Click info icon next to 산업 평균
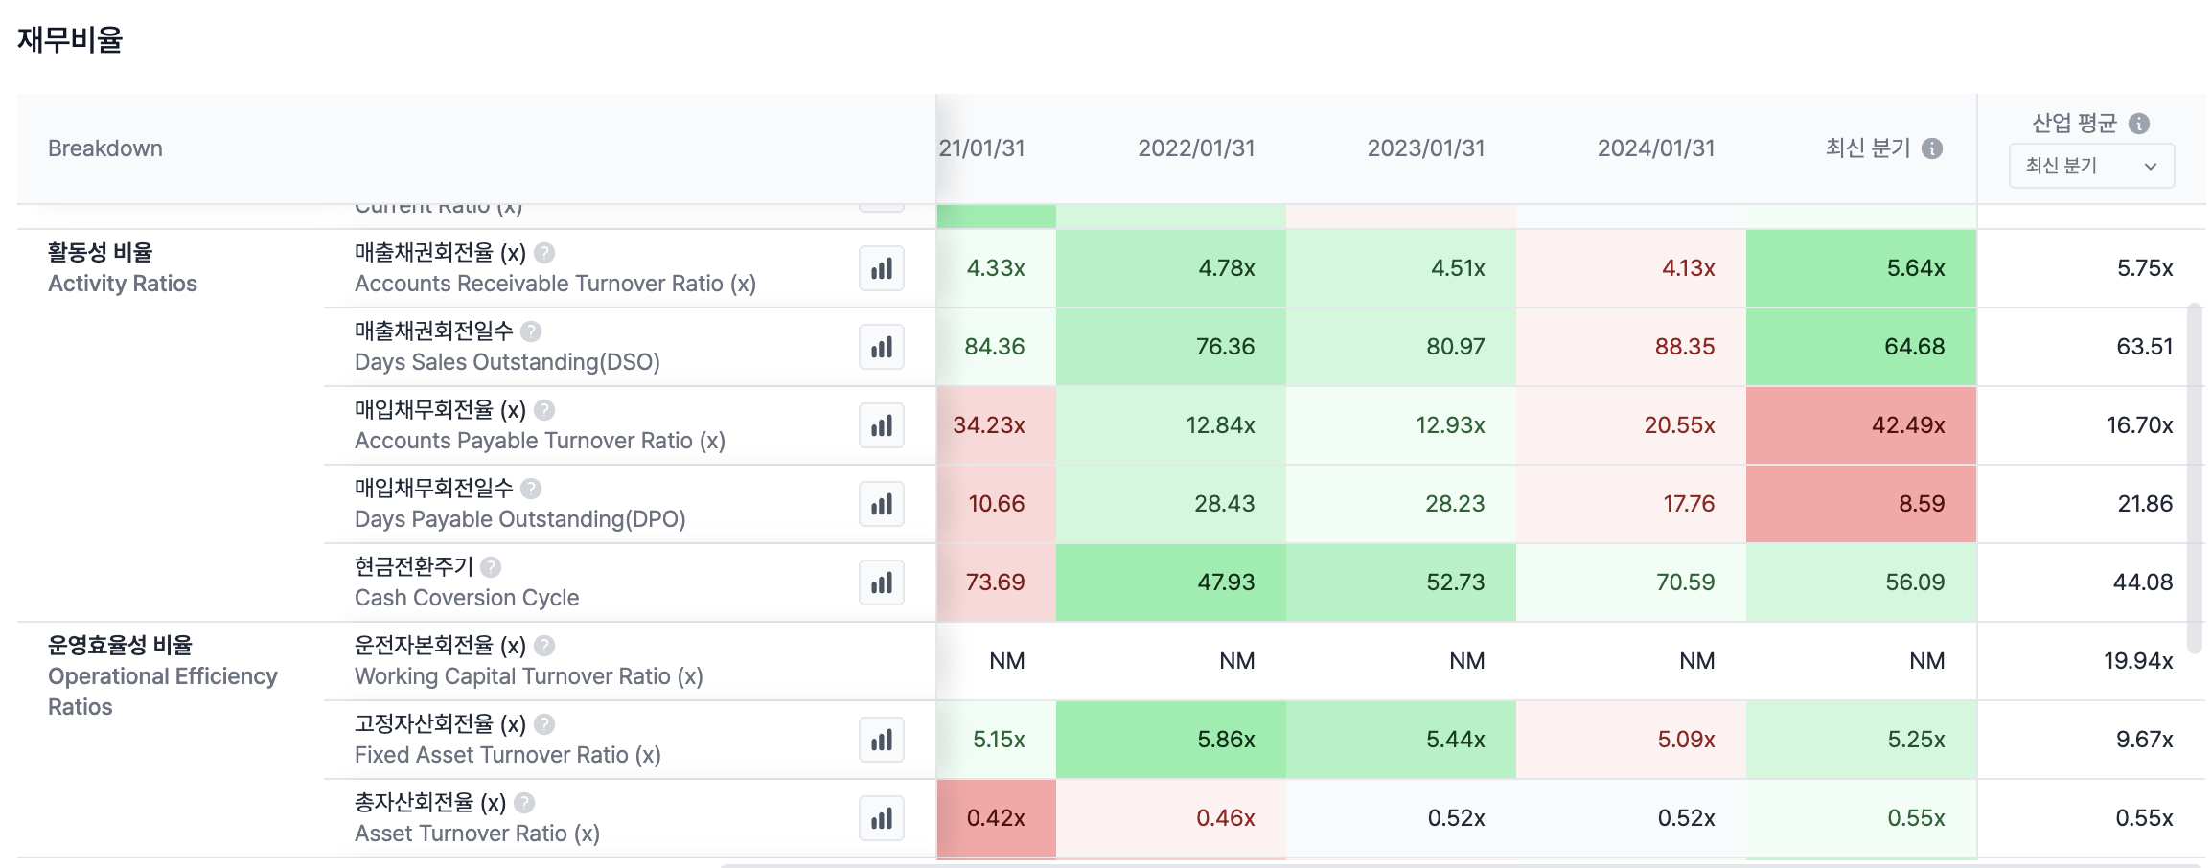This screenshot has width=2212, height=868. click(2138, 124)
